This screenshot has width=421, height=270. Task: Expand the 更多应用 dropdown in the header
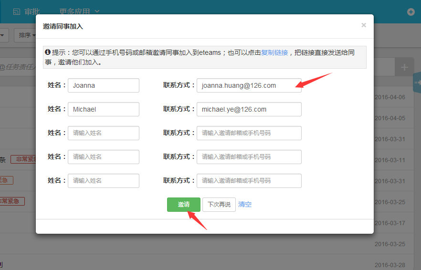(79, 11)
